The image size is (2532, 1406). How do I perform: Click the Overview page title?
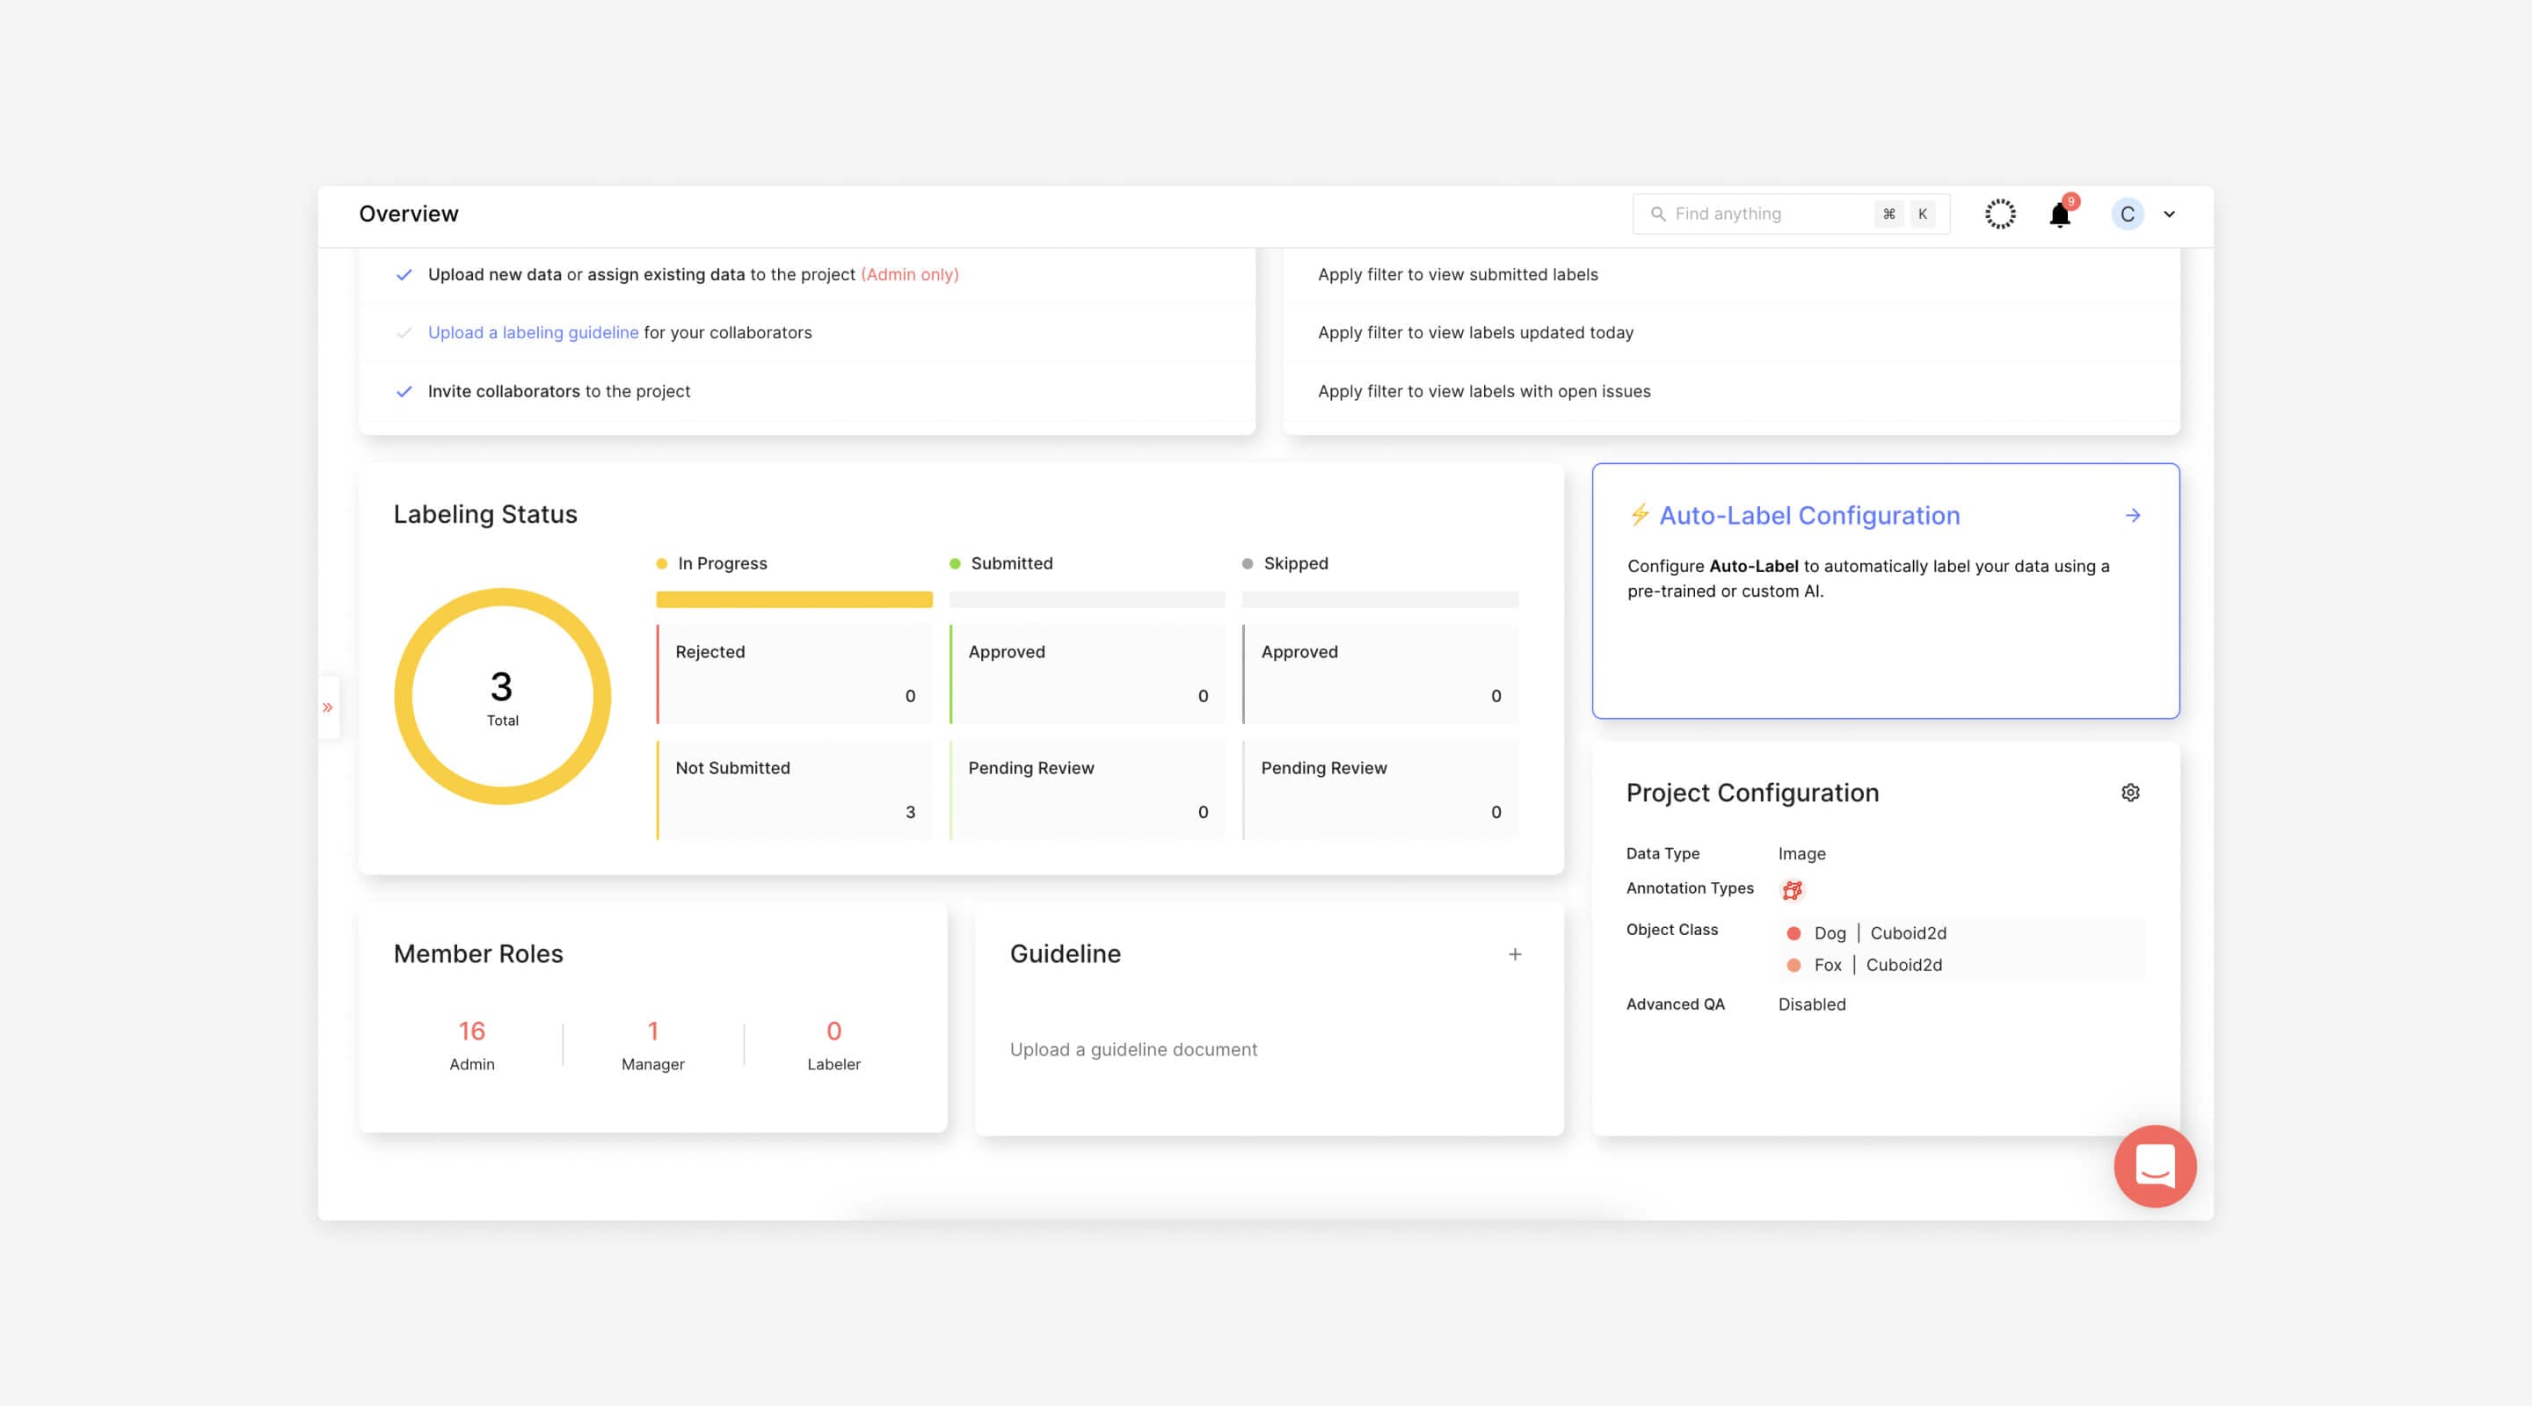point(409,214)
